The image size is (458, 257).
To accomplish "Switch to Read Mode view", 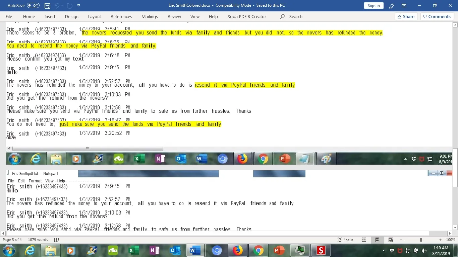I will [x=364, y=240].
